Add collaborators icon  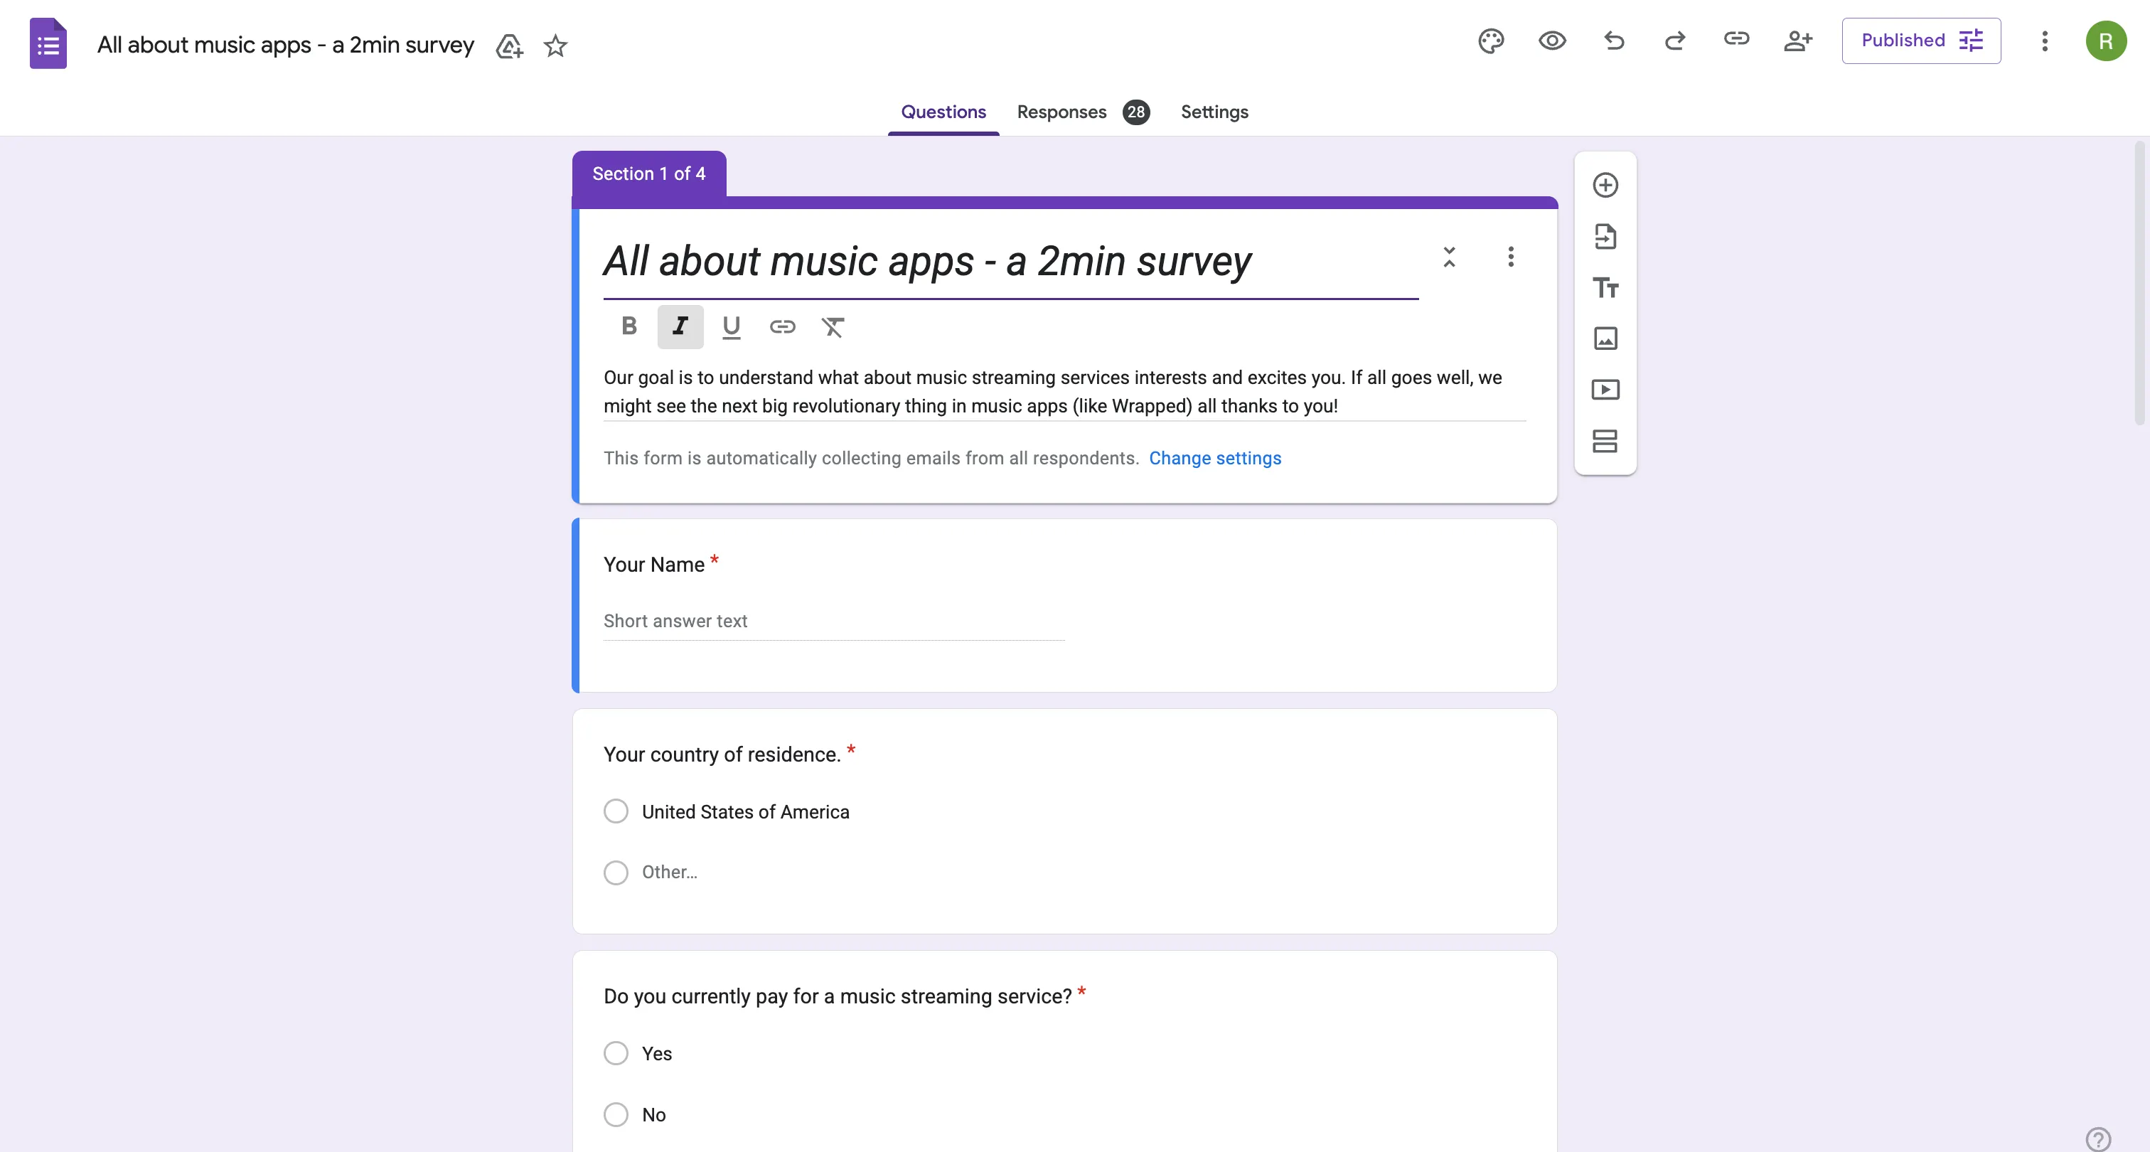1798,41
